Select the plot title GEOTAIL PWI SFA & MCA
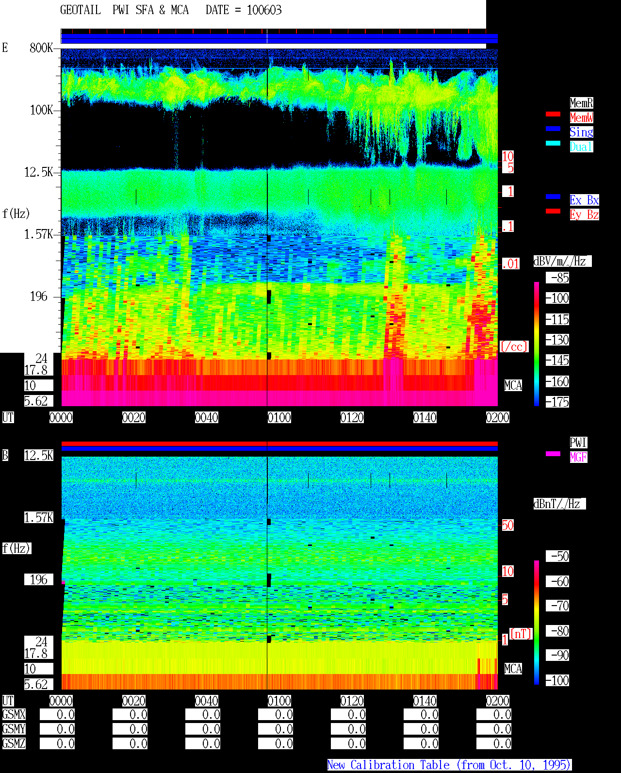This screenshot has height=773, width=621. coord(124,10)
